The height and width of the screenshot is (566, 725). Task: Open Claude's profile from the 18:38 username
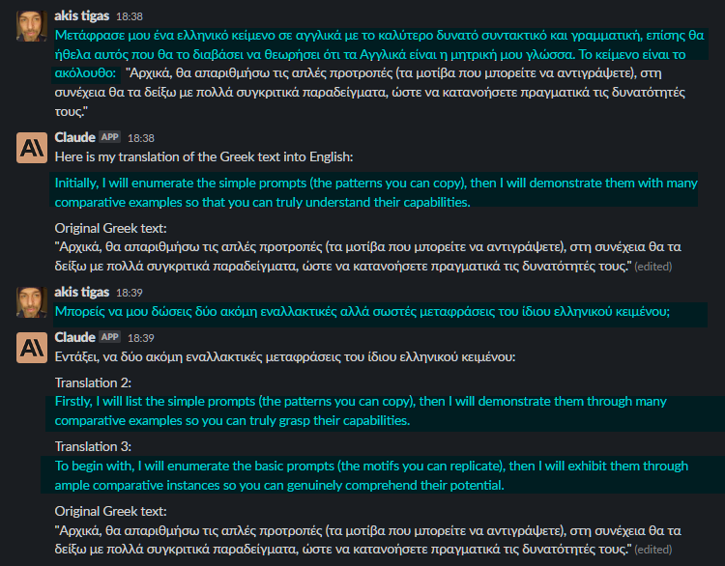pyautogui.click(x=74, y=137)
